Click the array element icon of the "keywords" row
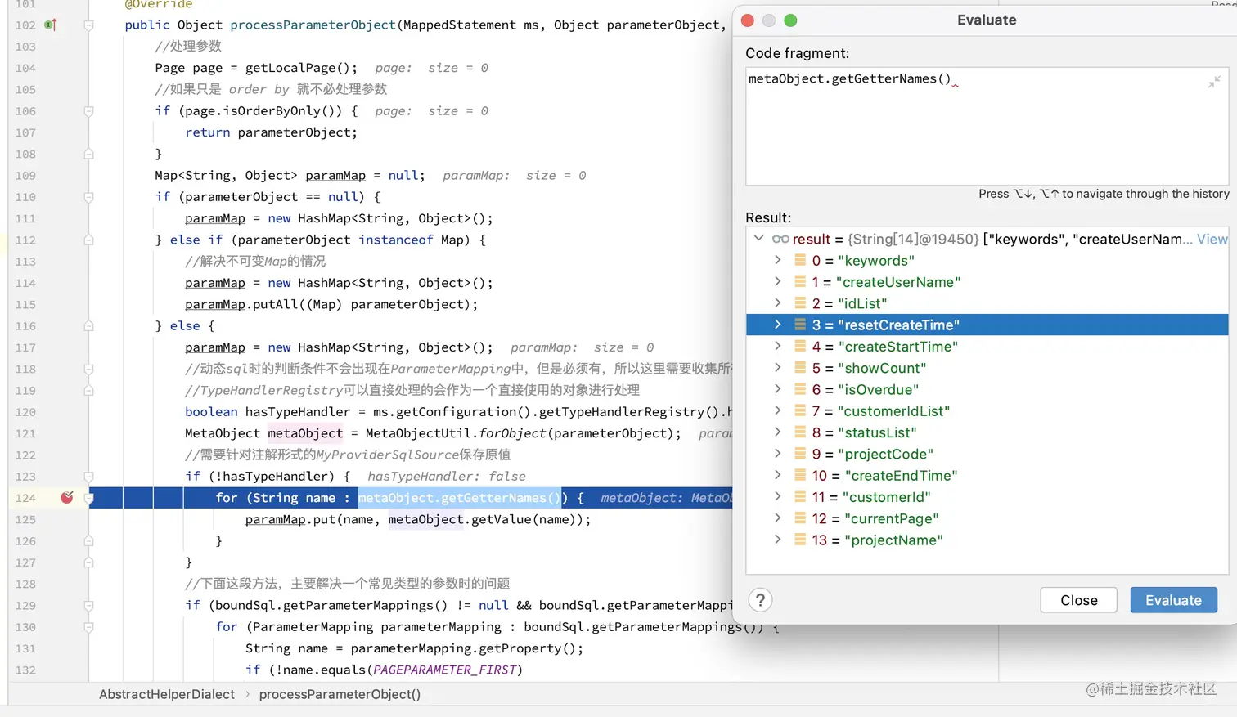This screenshot has width=1237, height=717. coord(800,260)
